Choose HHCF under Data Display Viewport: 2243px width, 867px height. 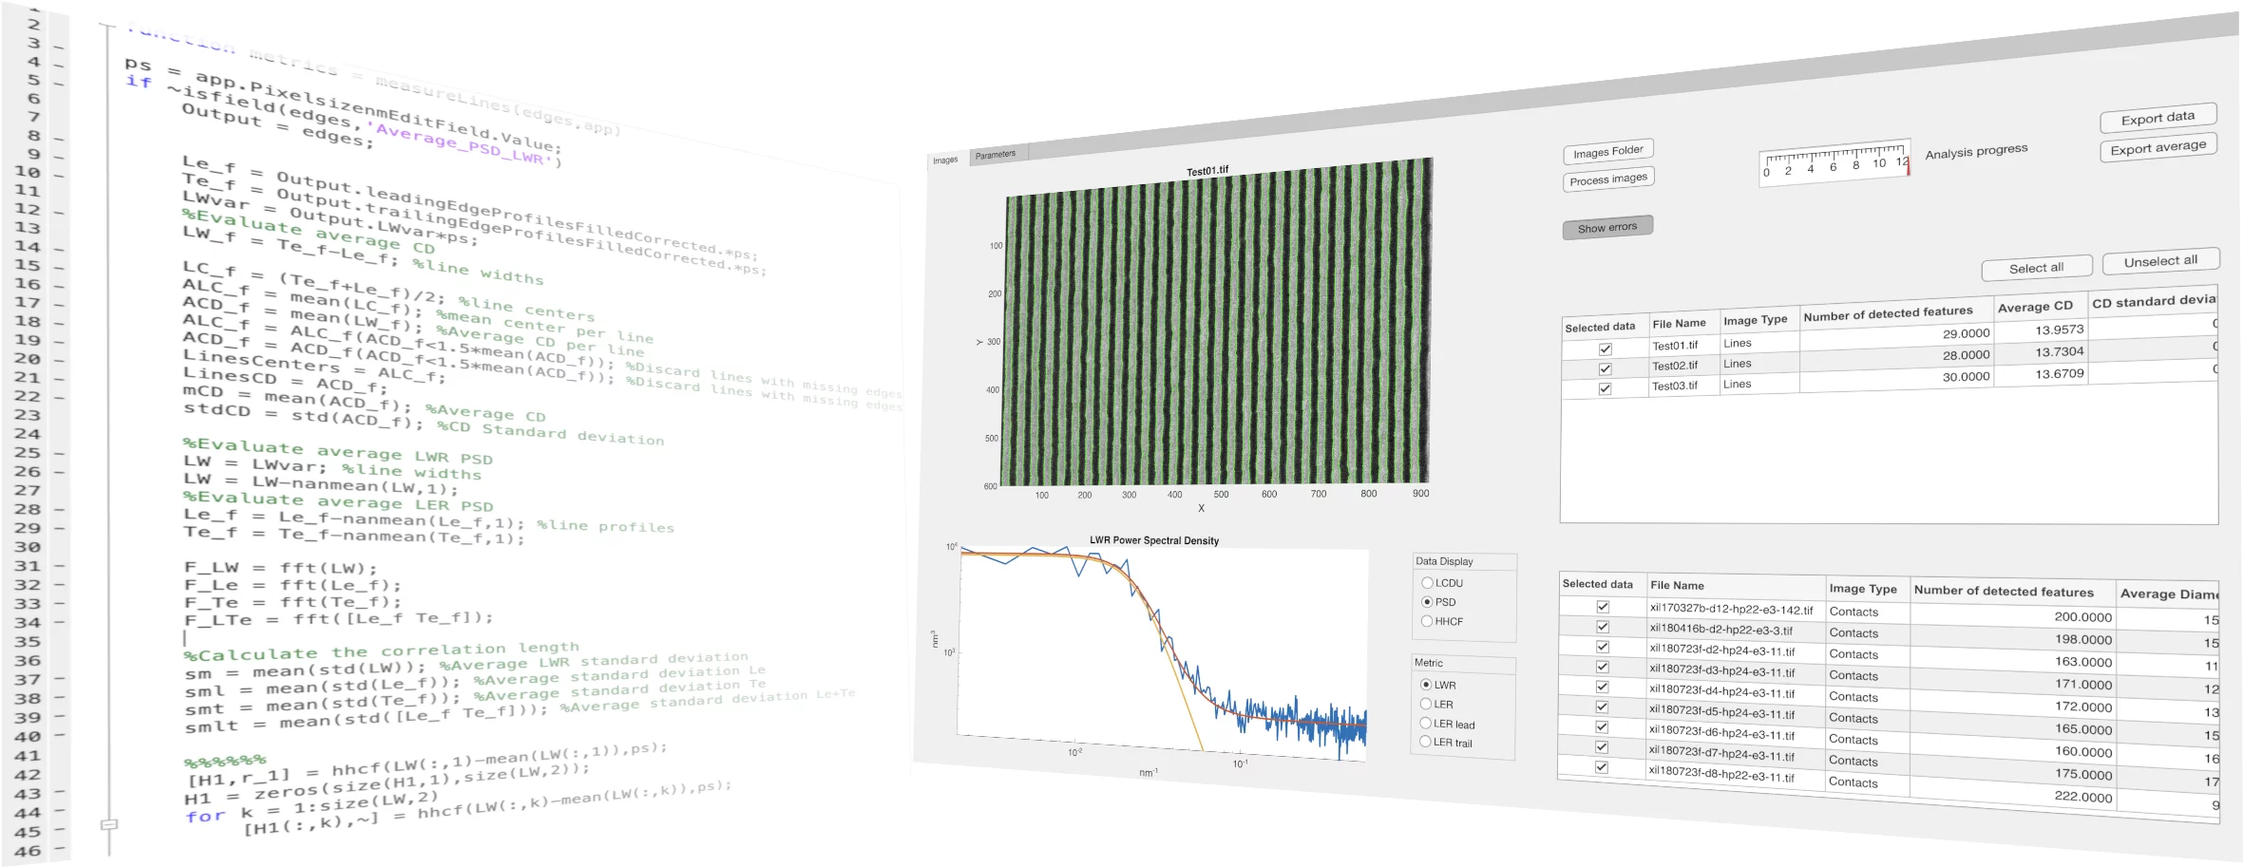pyautogui.click(x=1427, y=621)
